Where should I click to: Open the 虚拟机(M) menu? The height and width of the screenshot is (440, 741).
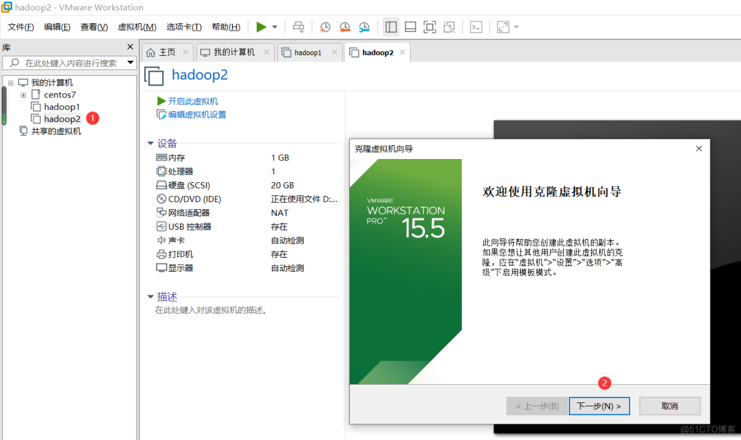137,27
